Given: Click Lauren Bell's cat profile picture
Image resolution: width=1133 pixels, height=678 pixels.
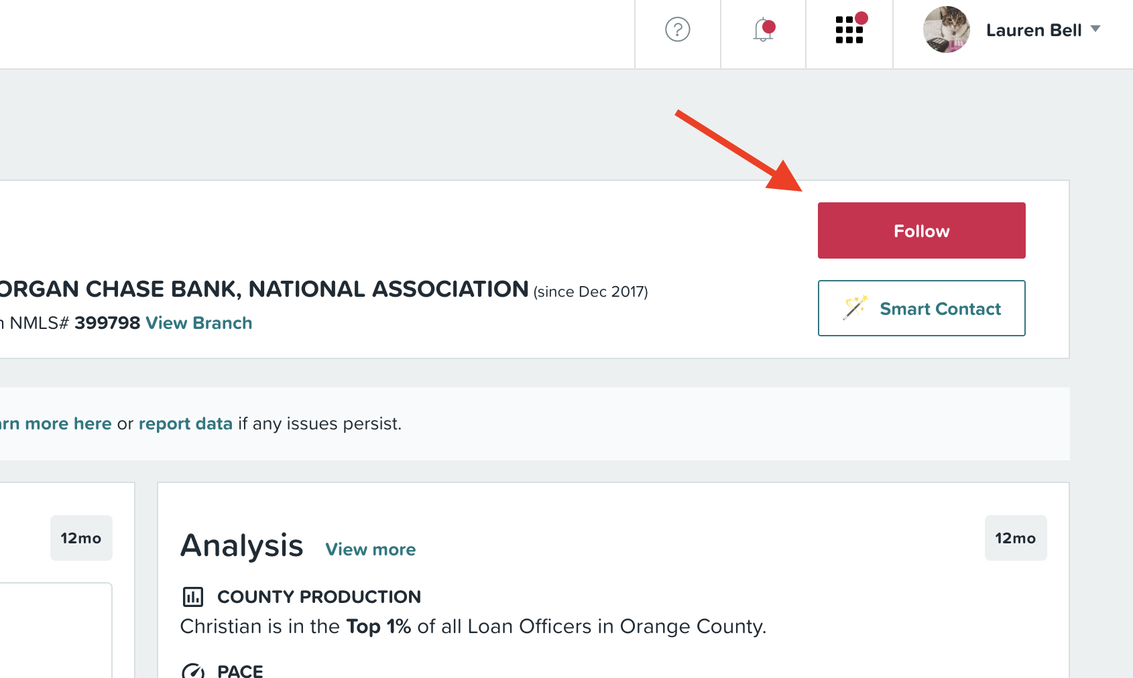Looking at the screenshot, I should (946, 29).
